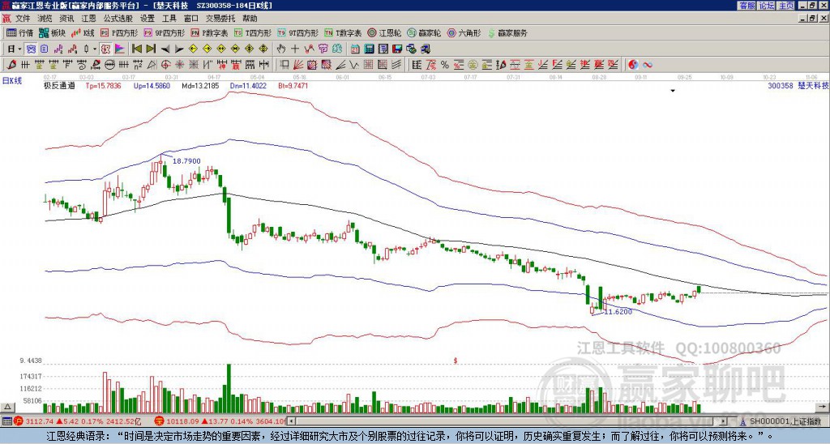Click the 10118.09 Shenzhen index status value
The image size is (830, 444).
point(182,421)
